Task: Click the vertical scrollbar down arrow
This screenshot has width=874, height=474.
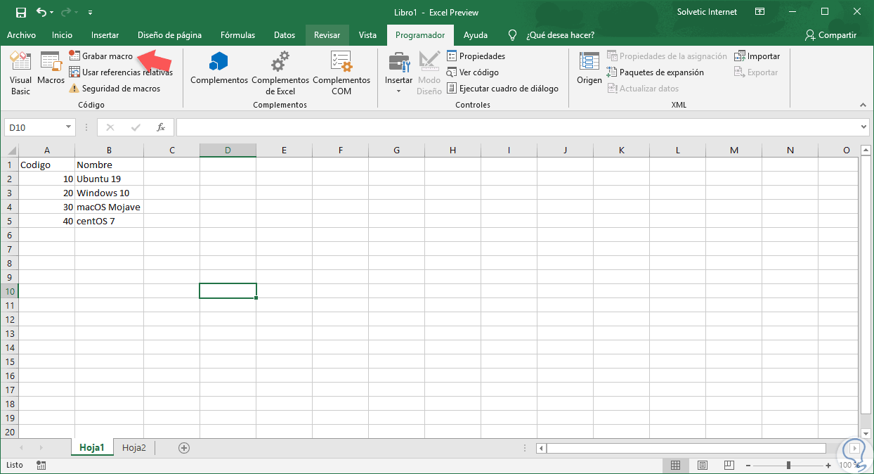Action: tap(865, 433)
